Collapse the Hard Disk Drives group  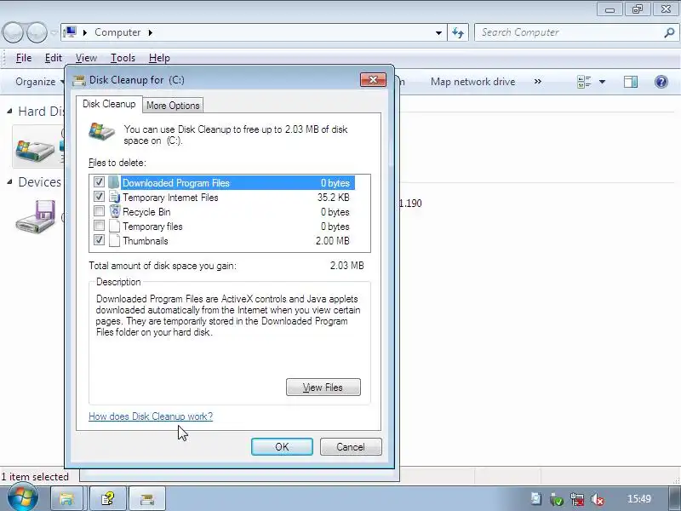(x=9, y=112)
